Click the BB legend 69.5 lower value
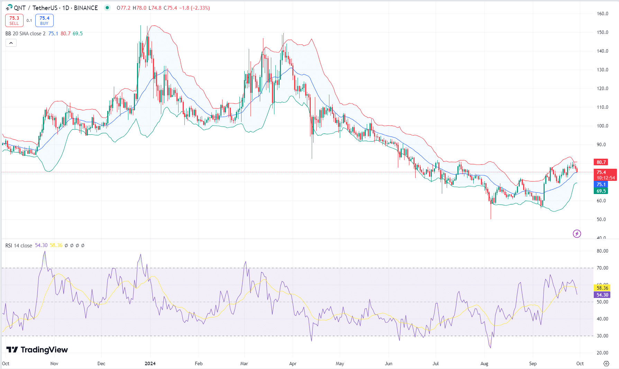619x369 pixels. [78, 34]
